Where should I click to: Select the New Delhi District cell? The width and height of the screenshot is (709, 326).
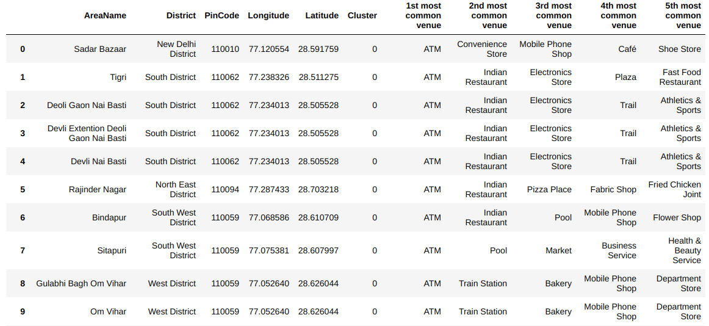[176, 49]
